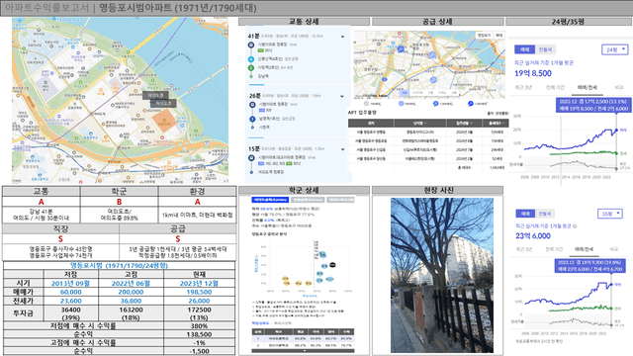Click the 교통 상세 section header
This screenshot has height=356, width=633.
coord(304,22)
